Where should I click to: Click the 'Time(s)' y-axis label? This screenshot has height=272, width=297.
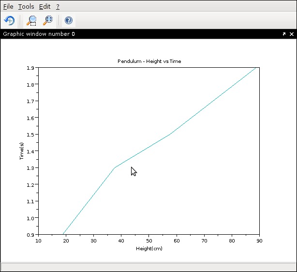pos(22,151)
